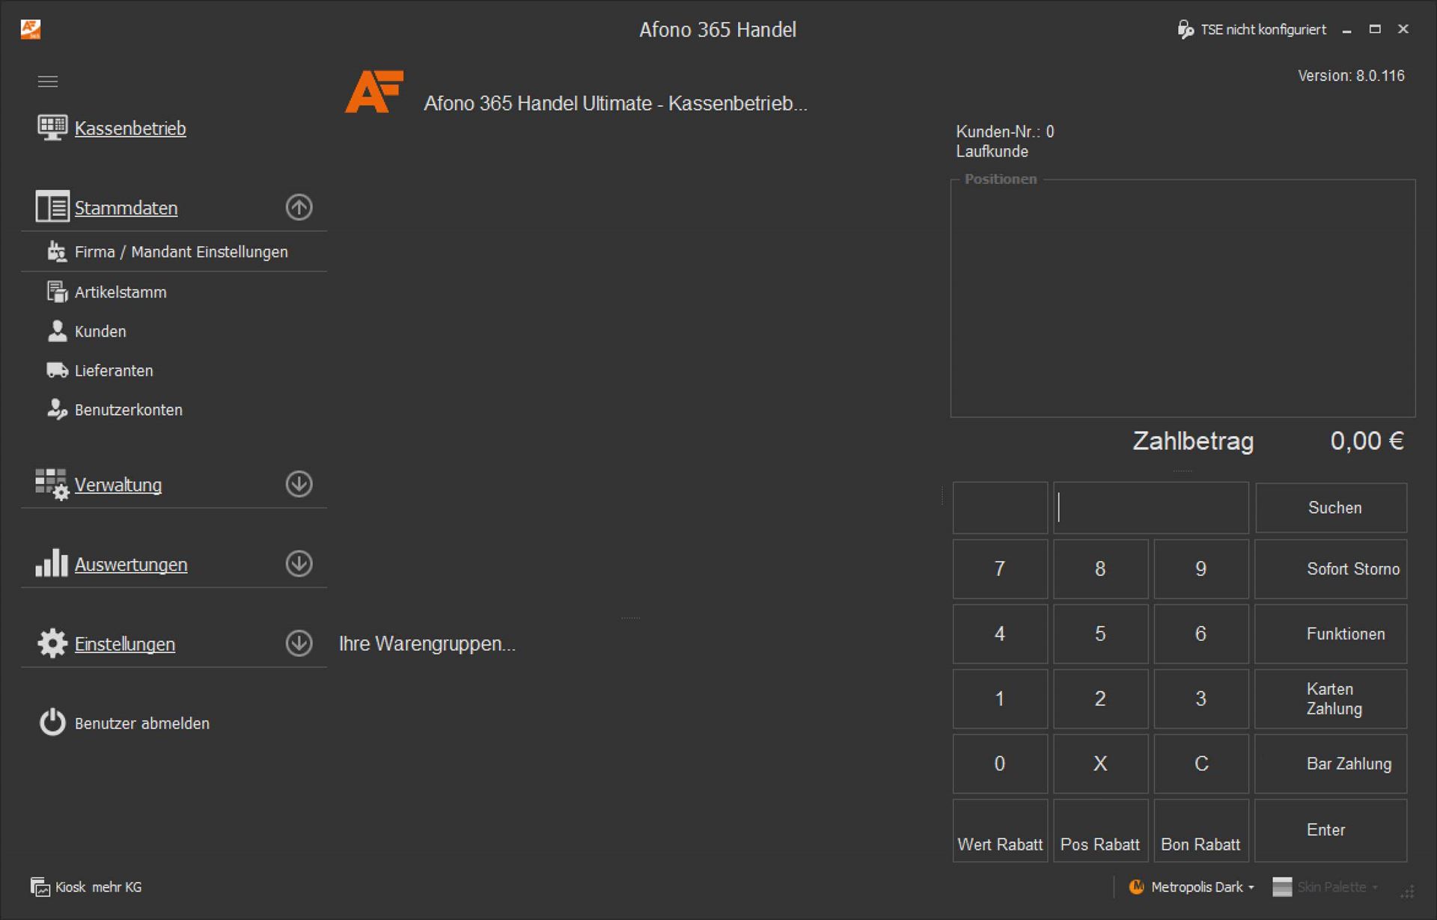The height and width of the screenshot is (920, 1437).
Task: Click the Skin Palette icon
Action: coord(1282,886)
